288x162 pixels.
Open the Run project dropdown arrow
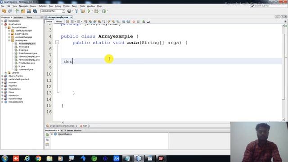click(92, 11)
